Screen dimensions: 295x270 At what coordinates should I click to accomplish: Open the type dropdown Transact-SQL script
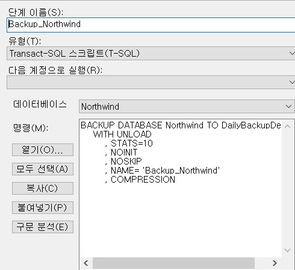tap(151, 54)
